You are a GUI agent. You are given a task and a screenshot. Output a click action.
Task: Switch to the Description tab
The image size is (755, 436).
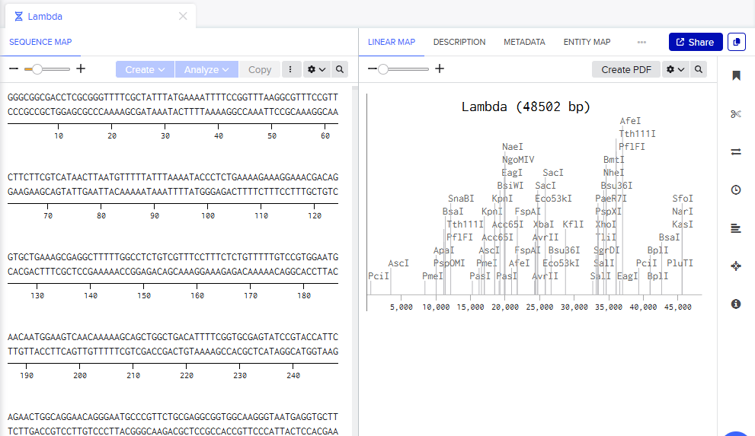tap(459, 43)
